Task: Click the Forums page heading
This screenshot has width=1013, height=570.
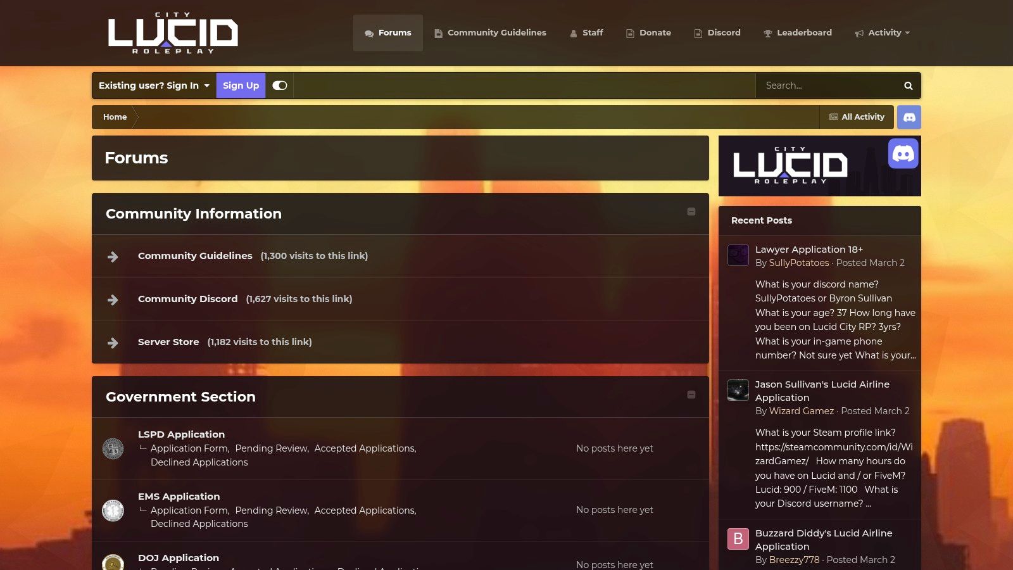Action: [x=136, y=158]
